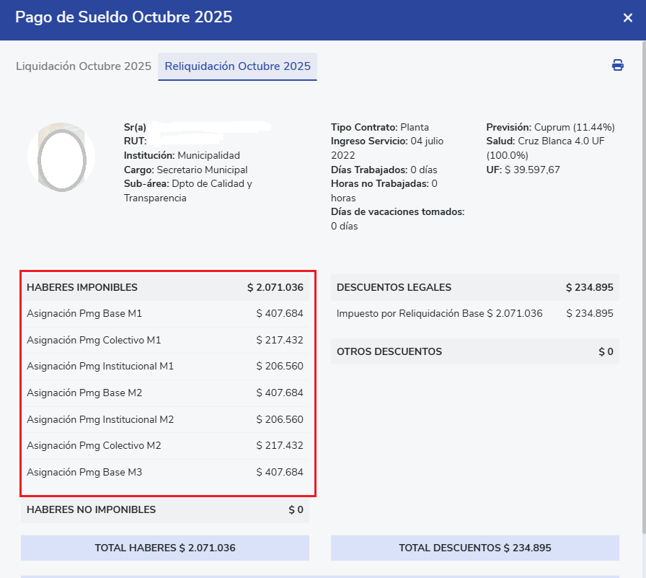The height and width of the screenshot is (578, 646).
Task: Click Impuesto por Reliquidación Base row
Action: tap(474, 314)
